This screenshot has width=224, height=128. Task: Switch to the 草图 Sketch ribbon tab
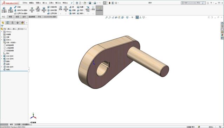tap(10, 17)
